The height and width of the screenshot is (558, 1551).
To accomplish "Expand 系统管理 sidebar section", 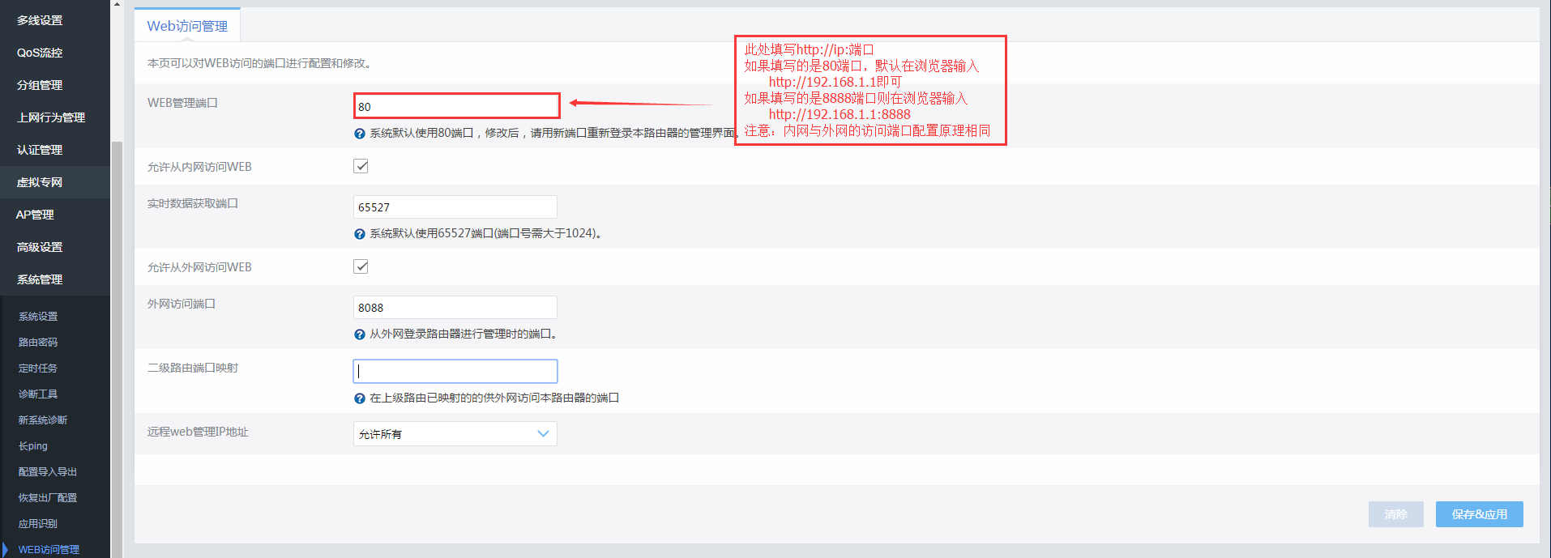I will click(x=40, y=279).
